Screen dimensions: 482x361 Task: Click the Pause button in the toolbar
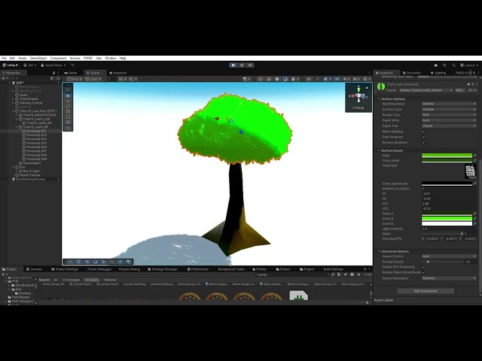242,65
